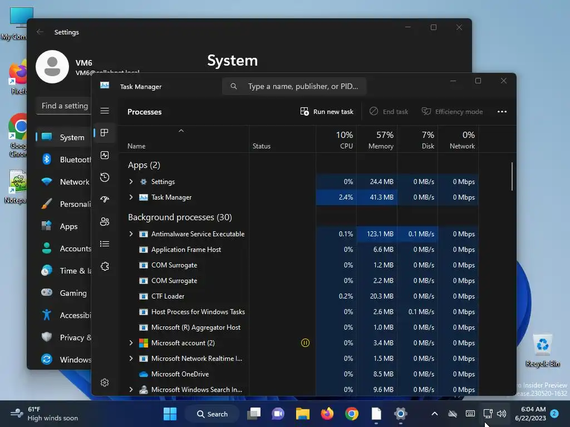Screen dimensions: 570x427
Task: Open Settings gear icon on taskbar
Action: [401, 414]
